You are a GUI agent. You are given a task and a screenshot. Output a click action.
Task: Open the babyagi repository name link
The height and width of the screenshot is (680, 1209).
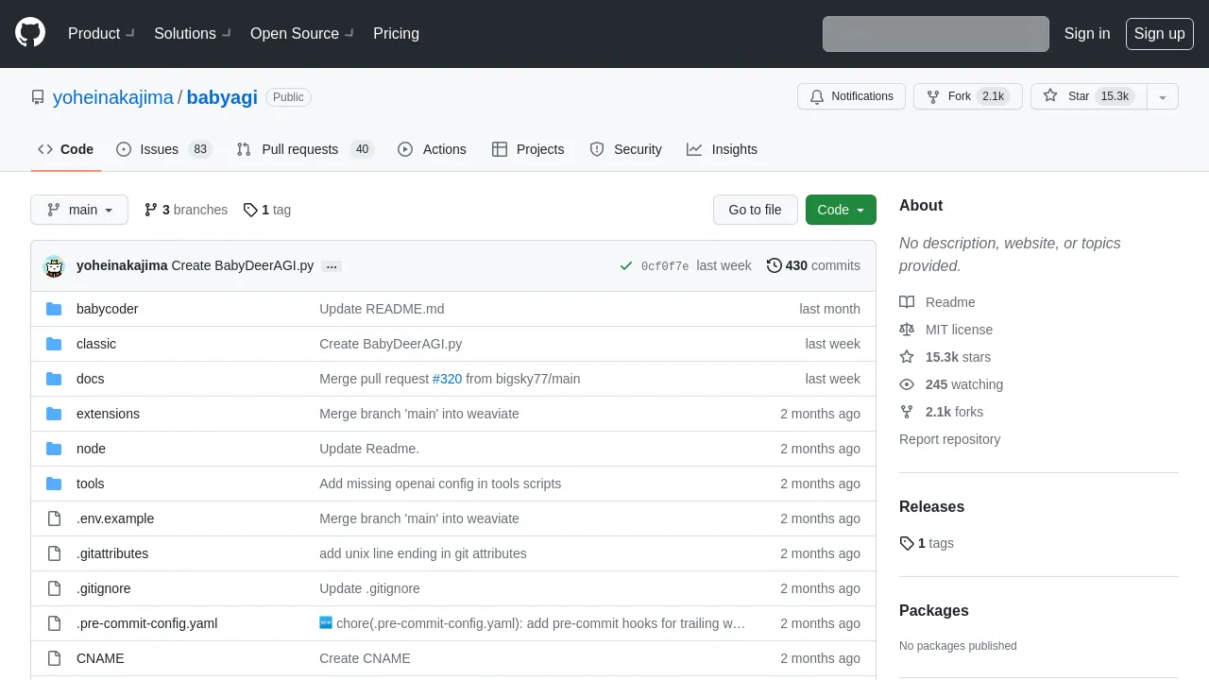tap(222, 97)
